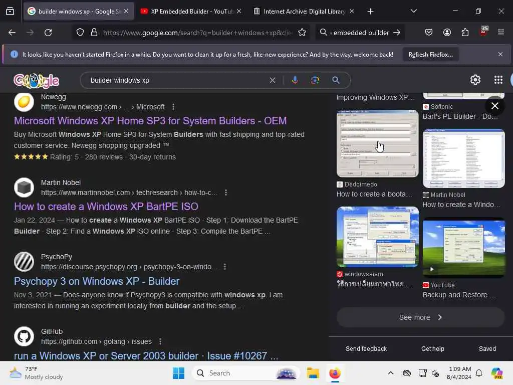Open Save to Pocket icon
The image size is (513, 385).
pyautogui.click(x=429, y=33)
